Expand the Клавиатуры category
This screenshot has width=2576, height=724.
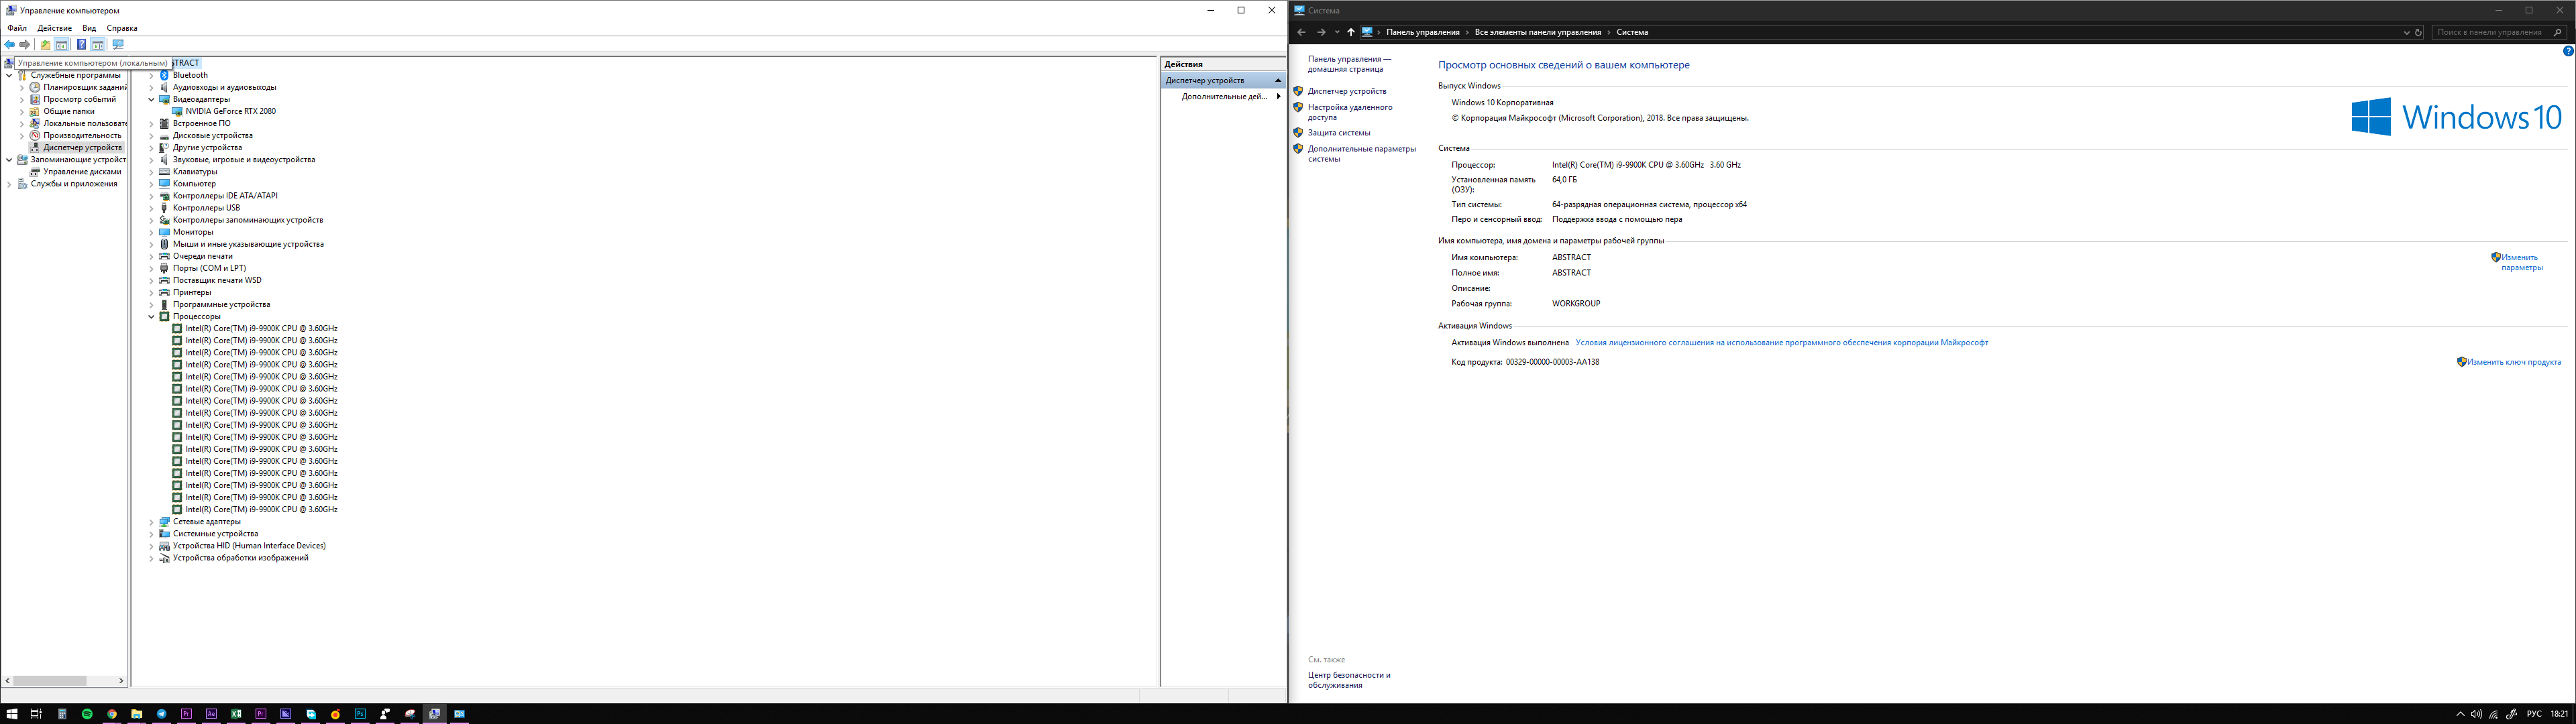152,171
